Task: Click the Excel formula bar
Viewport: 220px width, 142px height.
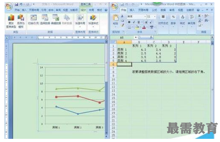Action: tap(182, 37)
